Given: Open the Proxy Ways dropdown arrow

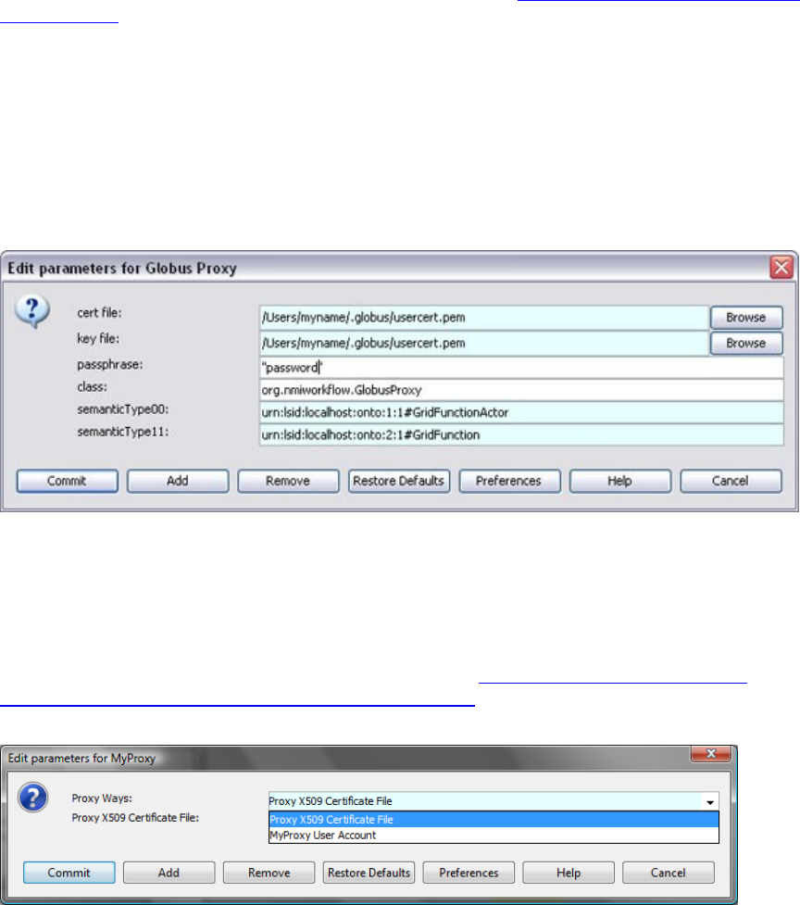Looking at the screenshot, I should tap(710, 801).
